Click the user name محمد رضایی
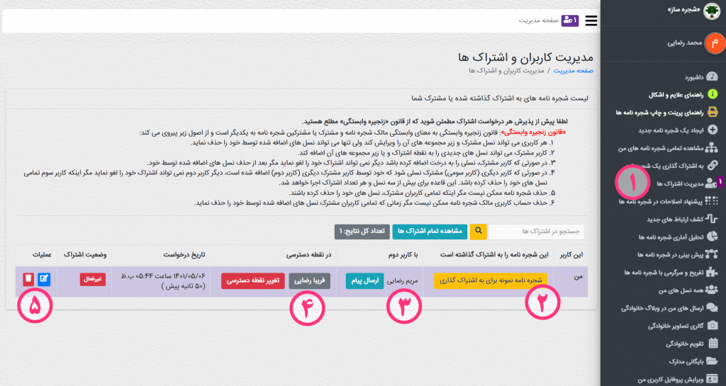 coord(685,43)
